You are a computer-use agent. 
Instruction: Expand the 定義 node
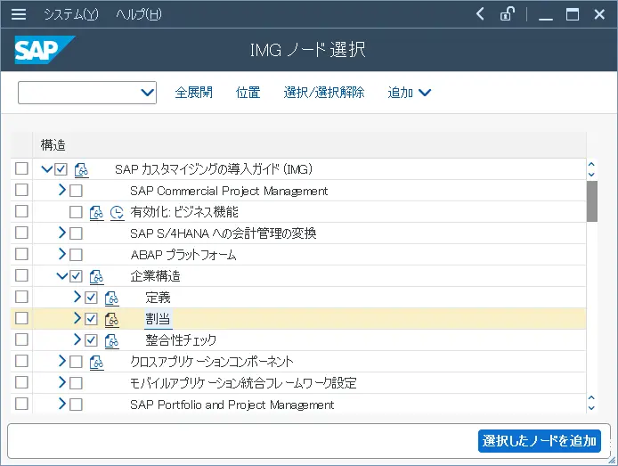pos(77,297)
